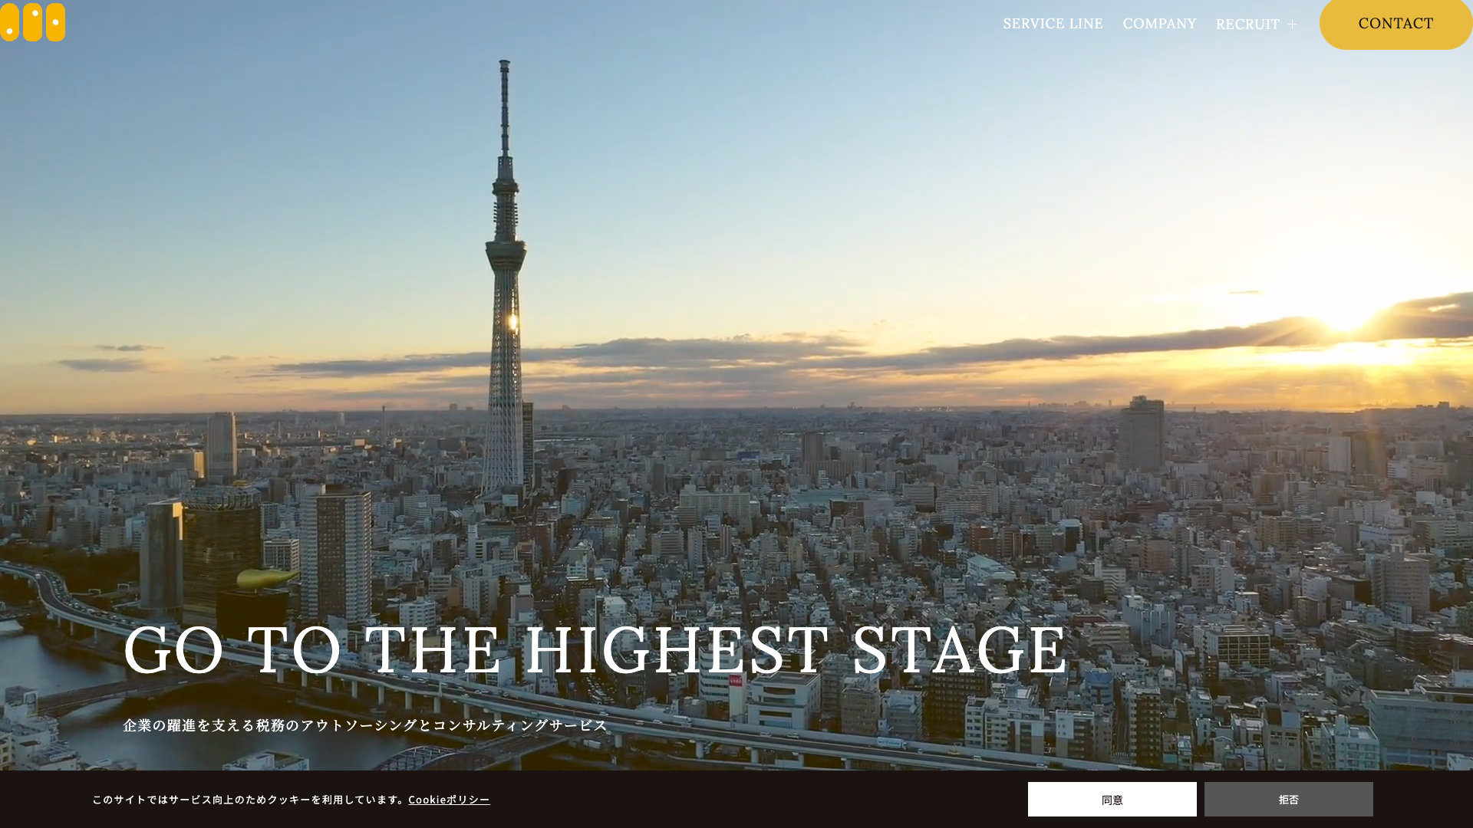Decline cookies with the 拒否 button
The height and width of the screenshot is (828, 1473).
pyautogui.click(x=1288, y=799)
